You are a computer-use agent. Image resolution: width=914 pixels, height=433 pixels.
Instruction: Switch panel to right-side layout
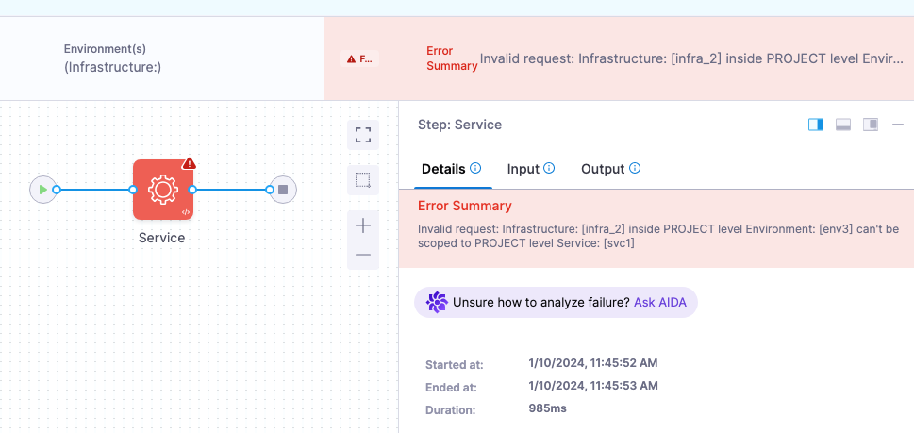pyautogui.click(x=816, y=125)
